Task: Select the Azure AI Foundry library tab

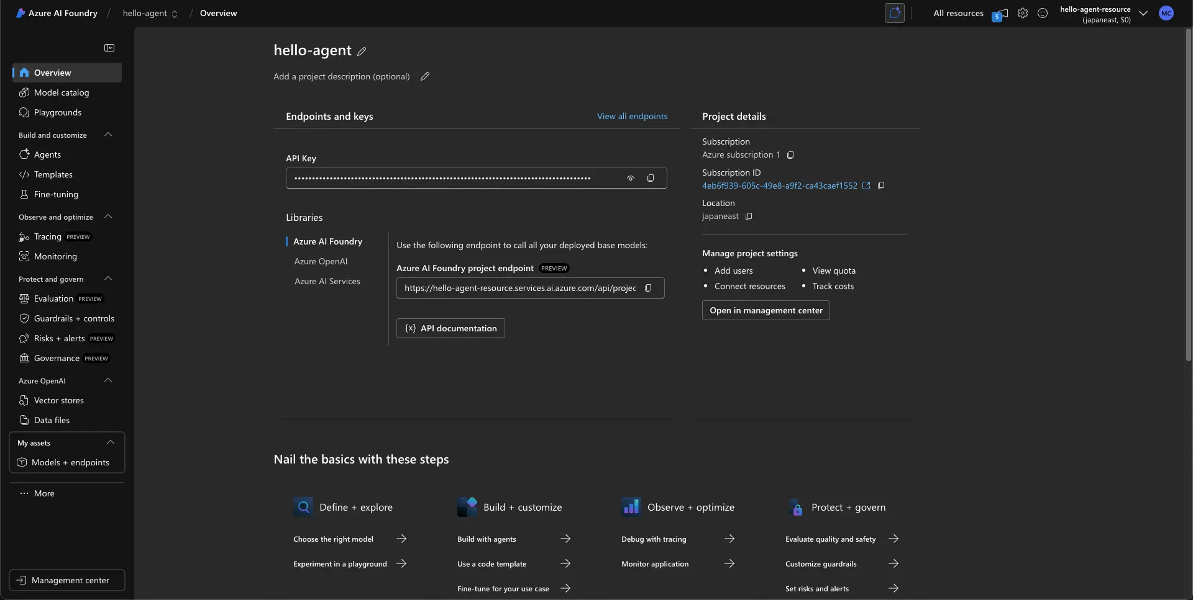Action: (327, 241)
